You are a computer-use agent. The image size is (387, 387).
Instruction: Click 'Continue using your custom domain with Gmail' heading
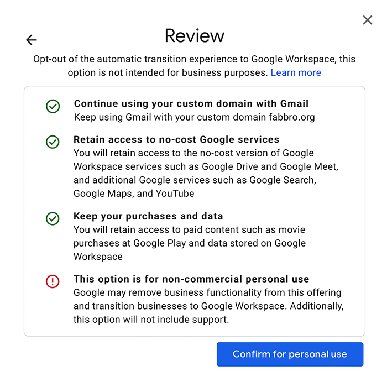coord(191,104)
